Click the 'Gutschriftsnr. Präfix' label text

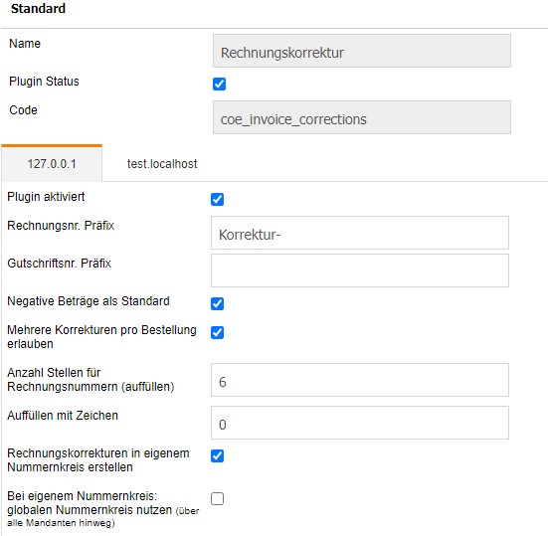(x=59, y=264)
